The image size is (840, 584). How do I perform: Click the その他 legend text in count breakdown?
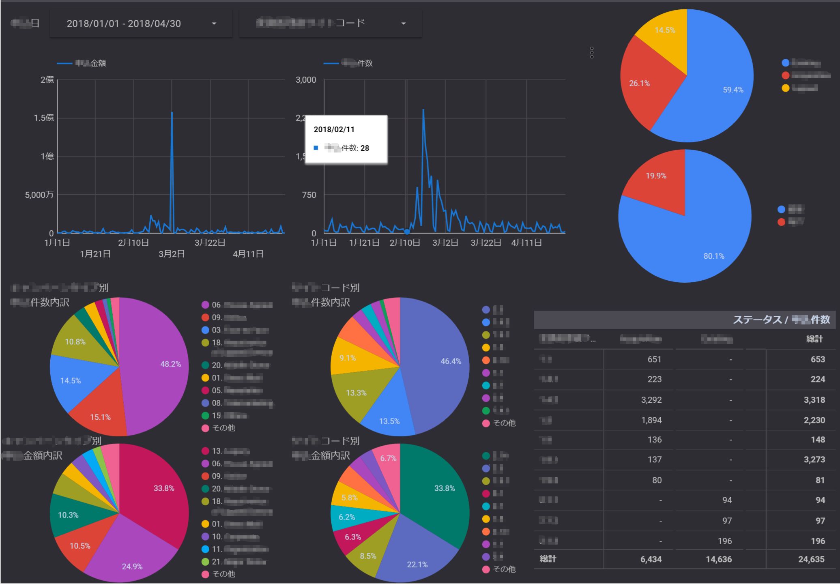[223, 428]
